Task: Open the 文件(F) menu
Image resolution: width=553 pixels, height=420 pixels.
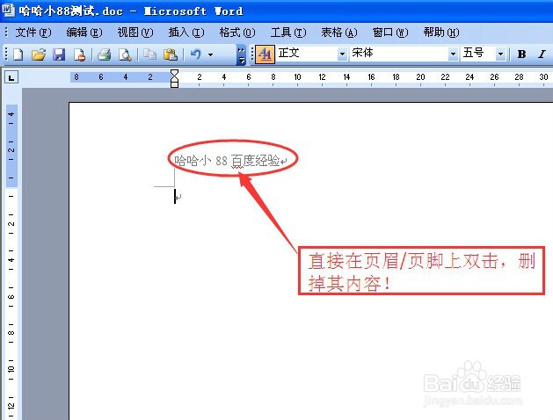Action: 33,33
